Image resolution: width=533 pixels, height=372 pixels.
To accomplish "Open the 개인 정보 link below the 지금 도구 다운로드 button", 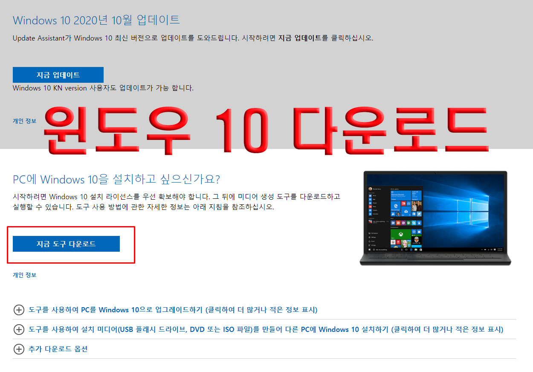I will pos(24,275).
